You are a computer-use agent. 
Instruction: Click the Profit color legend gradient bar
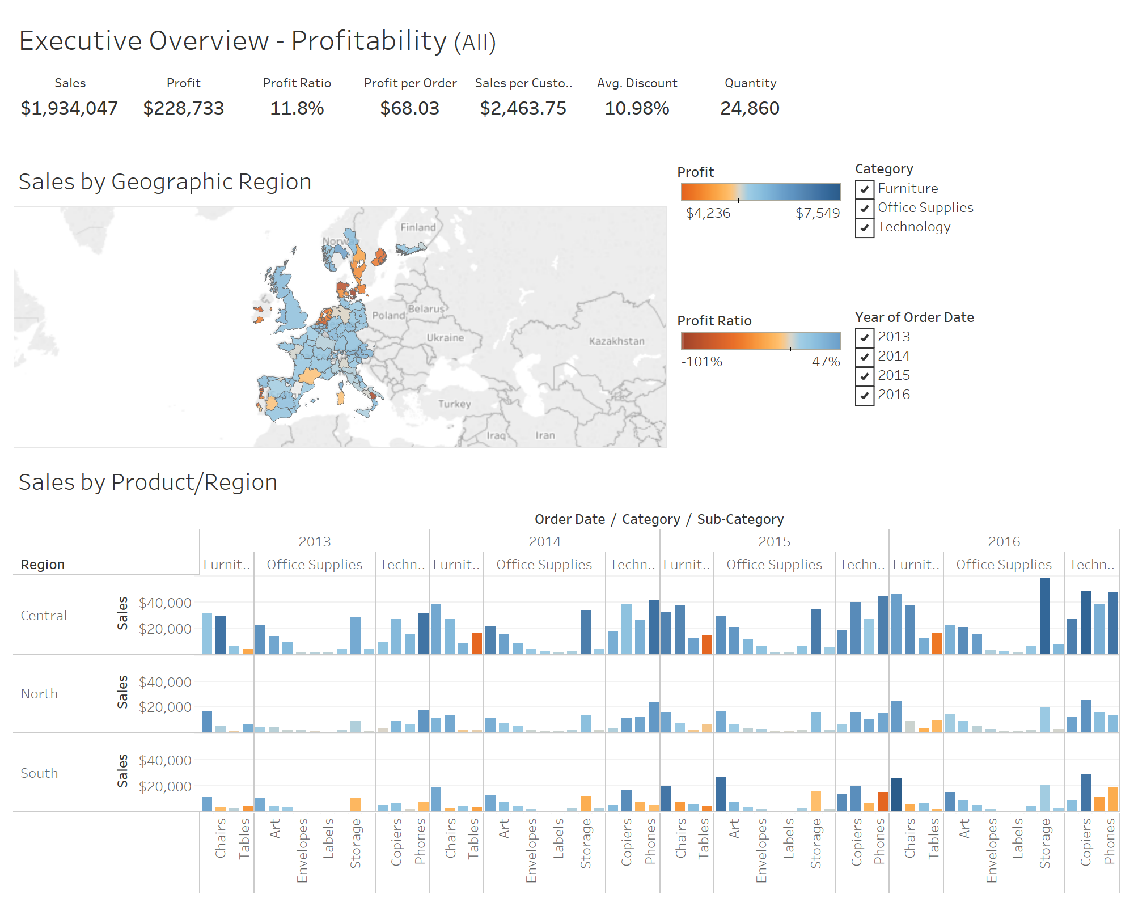point(760,192)
